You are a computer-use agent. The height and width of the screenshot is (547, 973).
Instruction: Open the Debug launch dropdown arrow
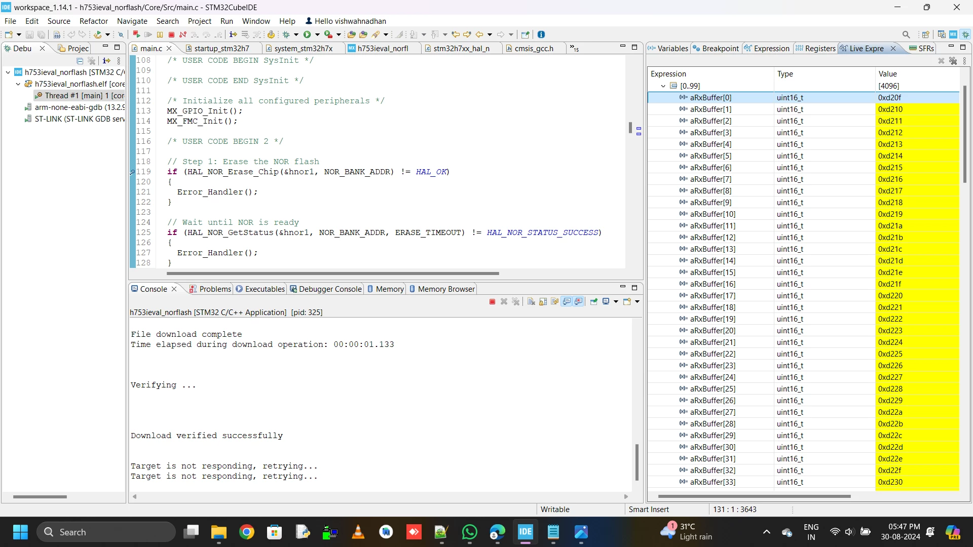tap(296, 34)
